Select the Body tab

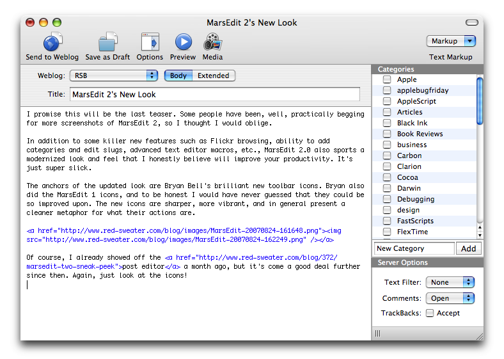click(178, 76)
